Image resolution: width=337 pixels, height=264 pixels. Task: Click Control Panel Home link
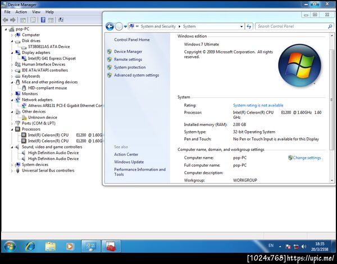click(132, 39)
